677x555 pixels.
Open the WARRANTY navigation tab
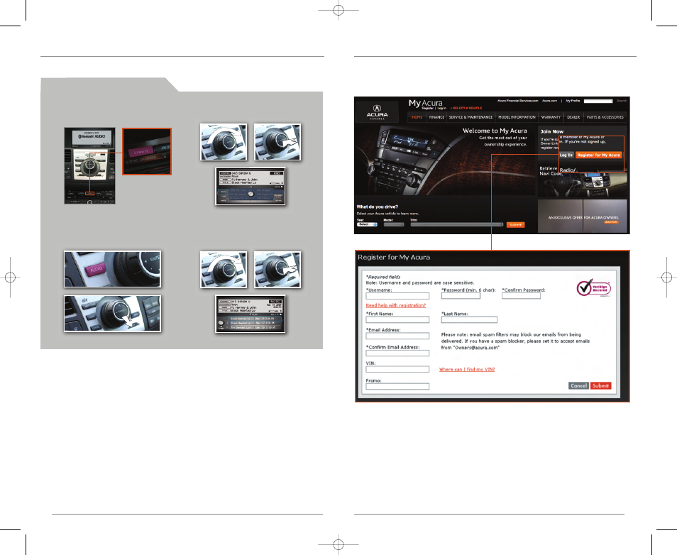pos(551,117)
